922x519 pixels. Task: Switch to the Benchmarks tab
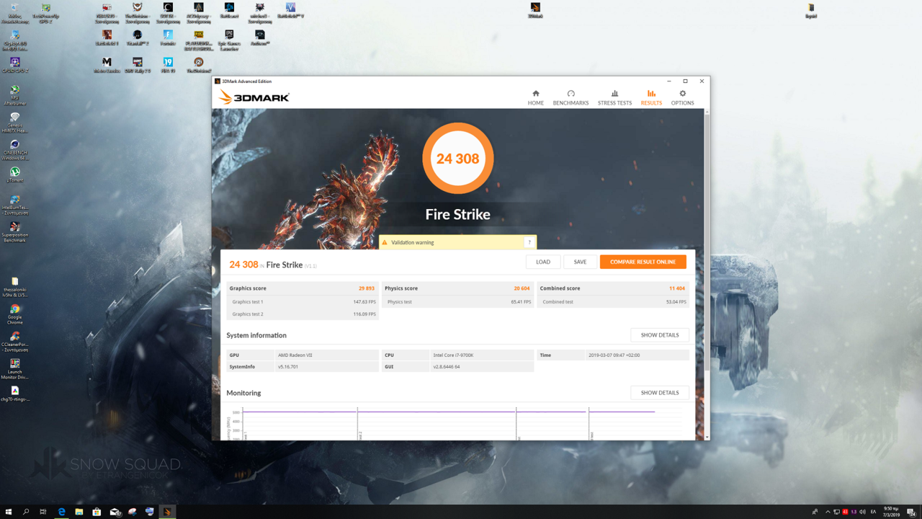570,98
